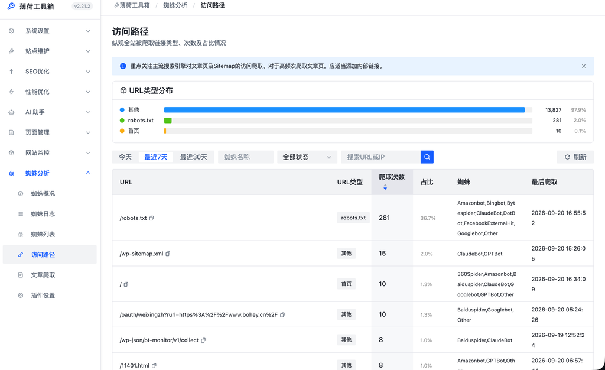Viewport: 605px width, 370px height.
Task: Click the 站点维护 wrench icon
Action: pos(11,51)
